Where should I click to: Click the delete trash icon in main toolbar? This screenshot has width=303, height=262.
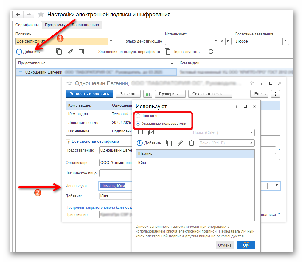coord(82,52)
